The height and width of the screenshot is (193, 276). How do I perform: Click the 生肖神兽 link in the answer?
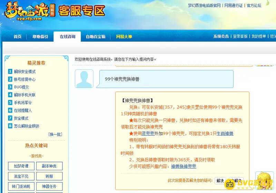pyautogui.click(x=225, y=133)
